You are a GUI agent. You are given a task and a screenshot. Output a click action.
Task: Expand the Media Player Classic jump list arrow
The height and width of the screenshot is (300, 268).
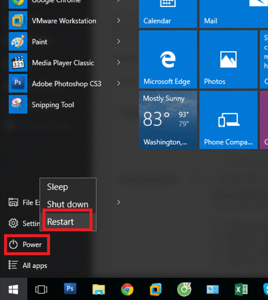pos(119,62)
